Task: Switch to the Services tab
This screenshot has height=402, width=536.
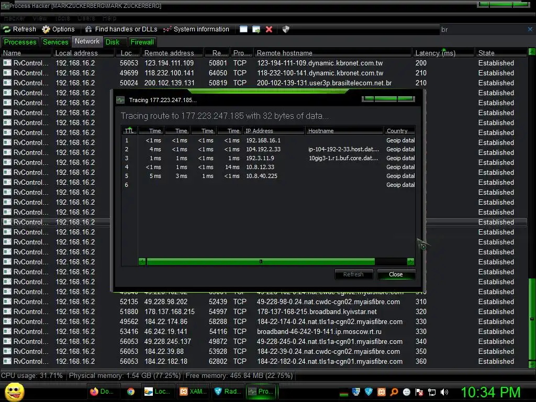Action: pyautogui.click(x=55, y=42)
